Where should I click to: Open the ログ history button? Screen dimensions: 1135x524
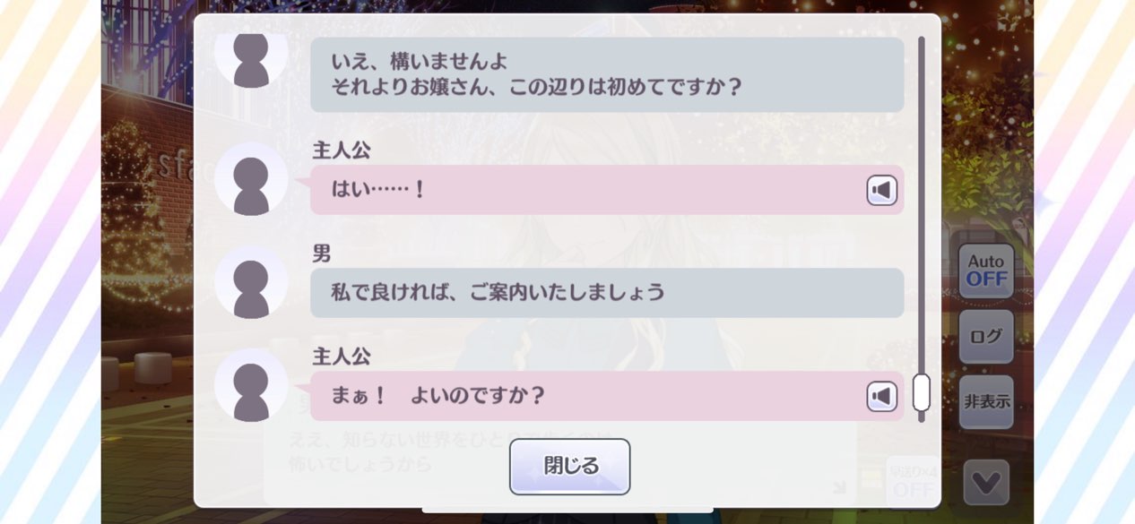[986, 337]
